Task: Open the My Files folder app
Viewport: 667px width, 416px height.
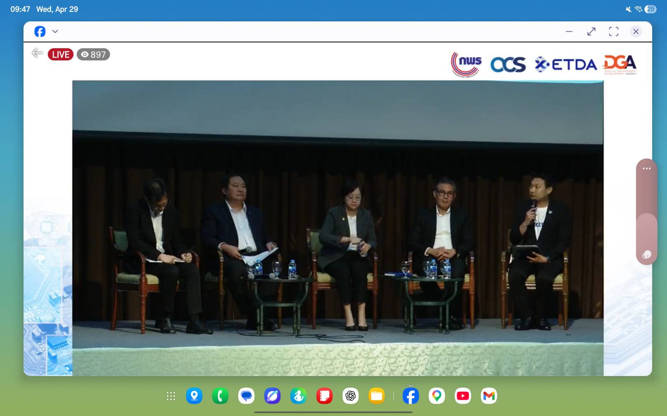Action: [x=376, y=396]
